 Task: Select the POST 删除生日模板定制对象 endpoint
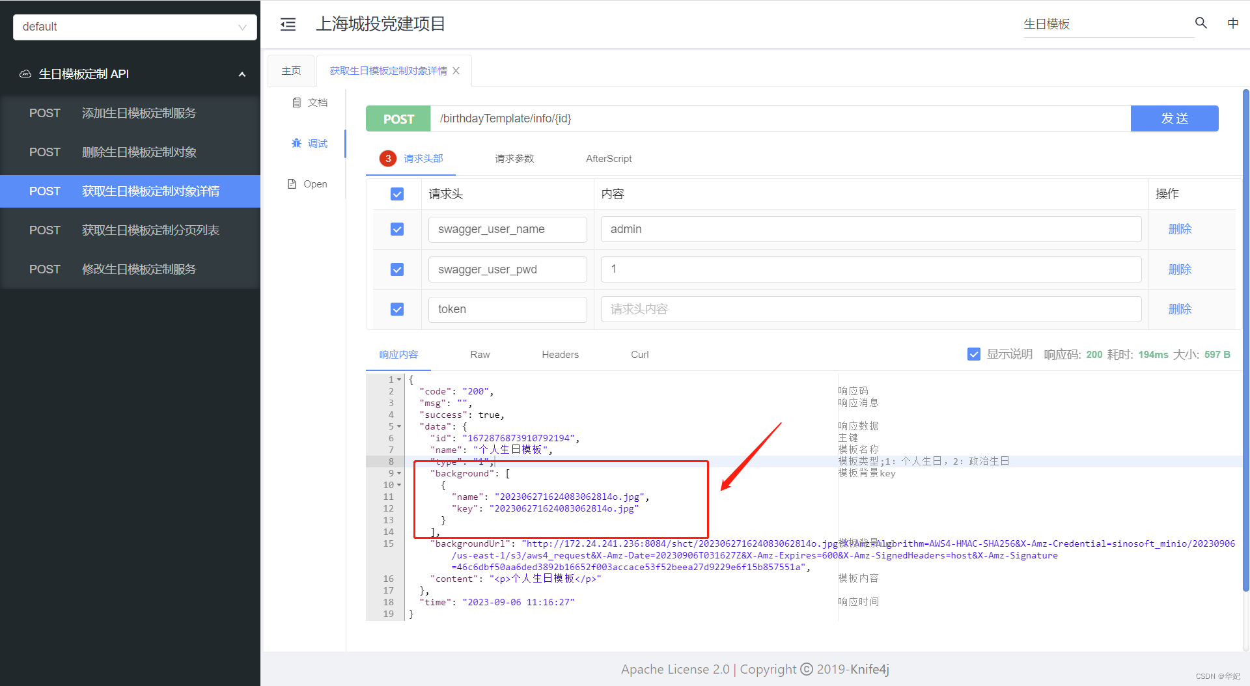click(130, 152)
